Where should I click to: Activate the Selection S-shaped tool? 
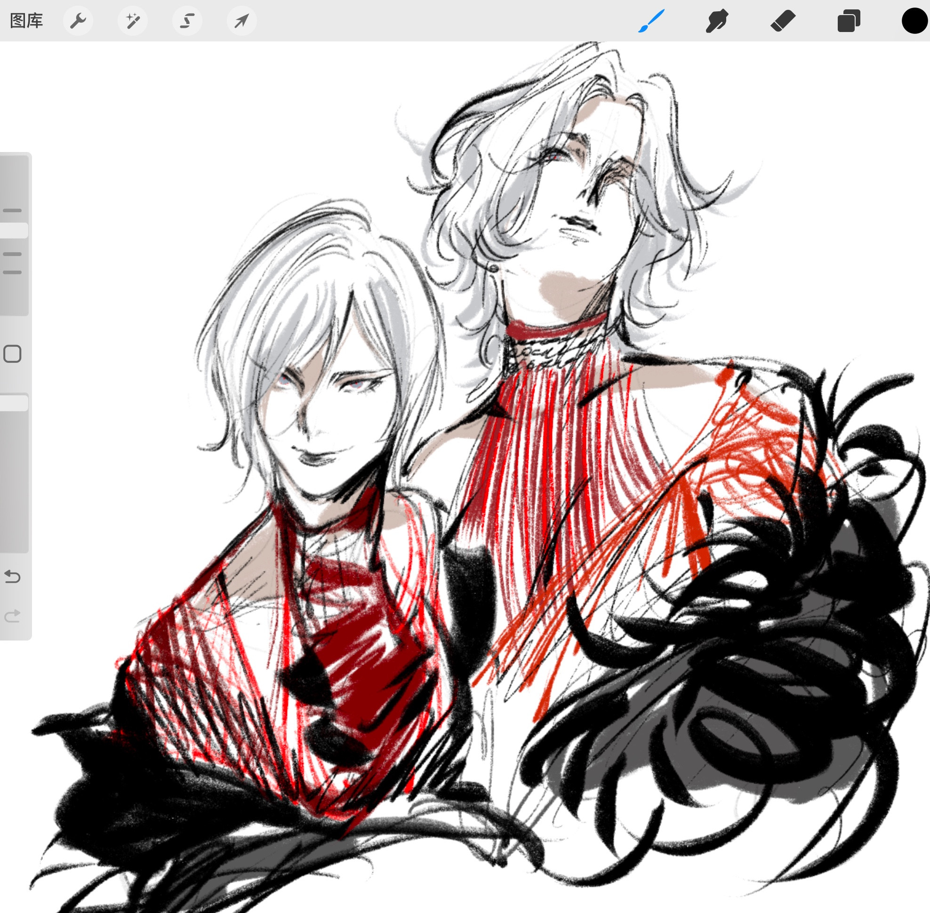(187, 21)
